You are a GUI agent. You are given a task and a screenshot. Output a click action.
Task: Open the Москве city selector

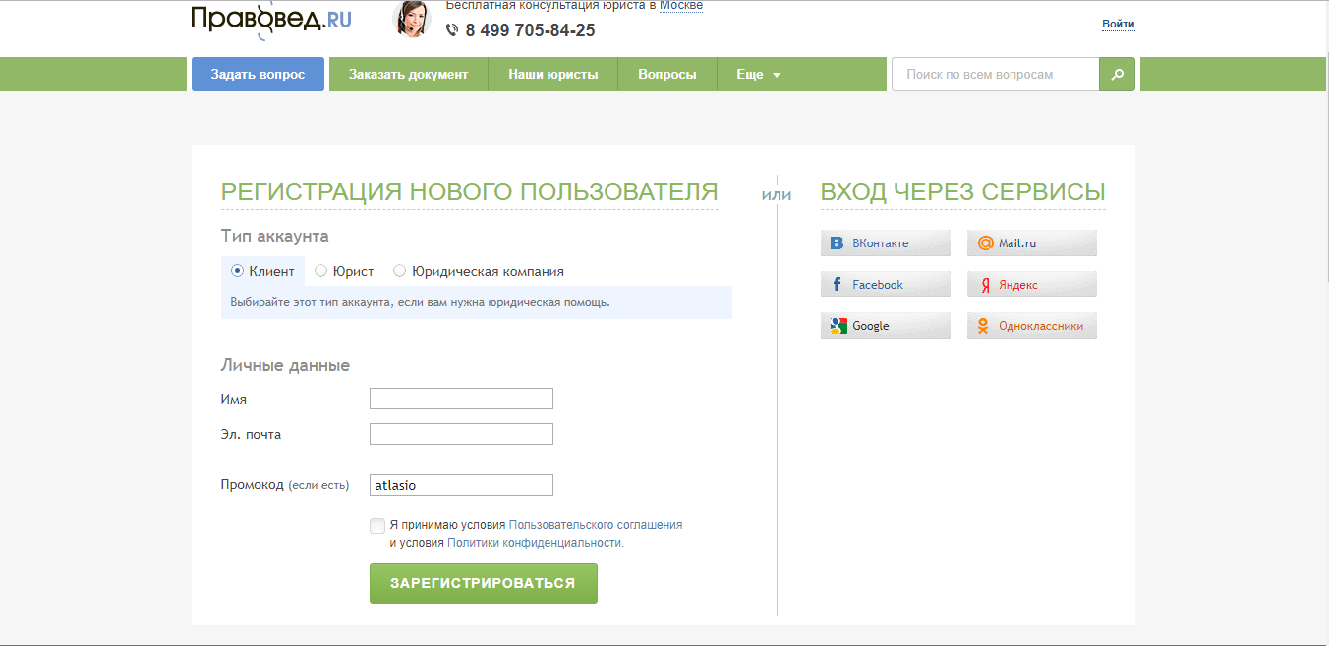click(x=680, y=6)
